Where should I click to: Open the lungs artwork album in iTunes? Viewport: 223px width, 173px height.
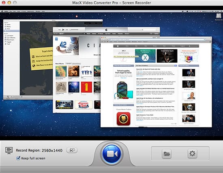[x=61, y=87]
